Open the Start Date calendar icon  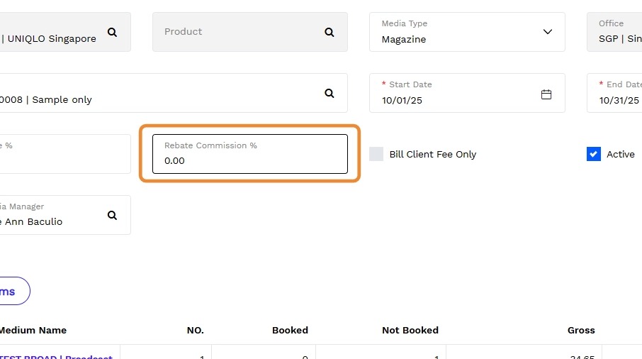point(546,94)
